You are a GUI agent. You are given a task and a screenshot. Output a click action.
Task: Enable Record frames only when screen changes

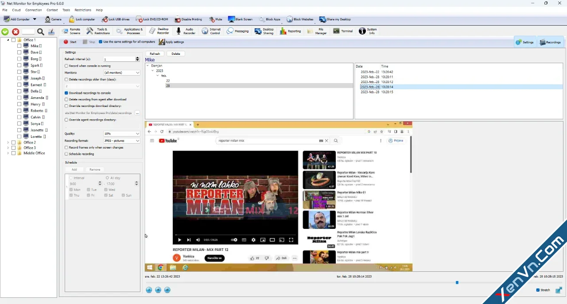click(x=66, y=148)
